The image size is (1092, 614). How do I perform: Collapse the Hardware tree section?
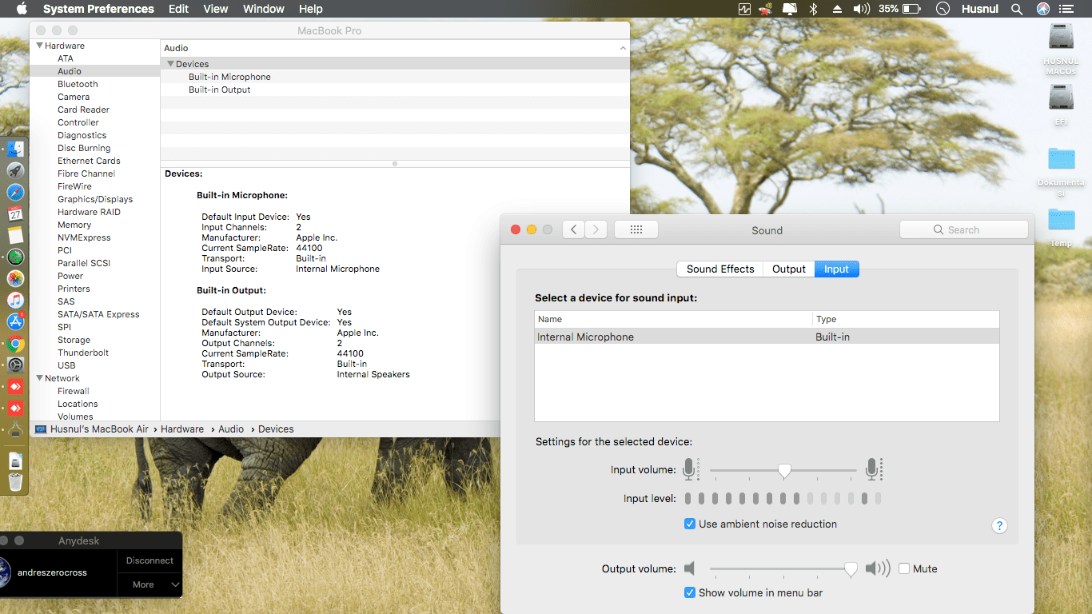click(x=39, y=46)
